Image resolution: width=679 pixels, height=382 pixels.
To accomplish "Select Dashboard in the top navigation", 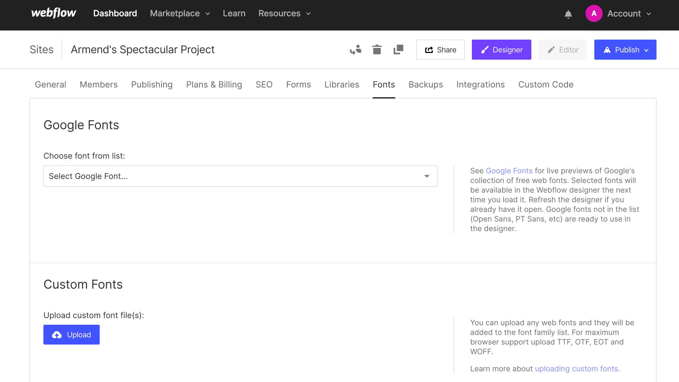I will click(x=115, y=13).
